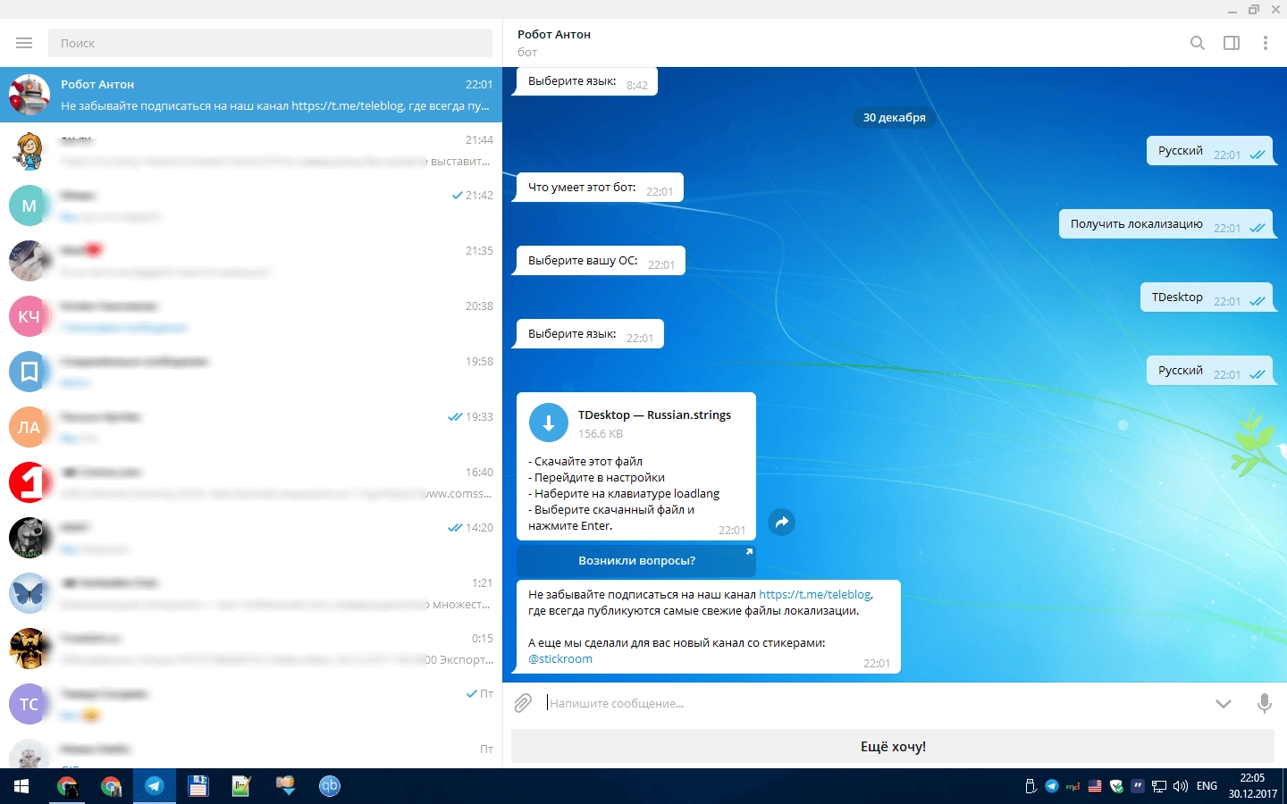Open the chat received at 0:15
This screenshot has height=804, width=1287.
251,649
